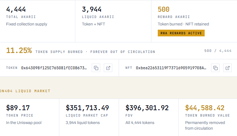Click the $351,713.49 liquid market cap
This screenshot has width=237, height=136.
tap(87, 108)
